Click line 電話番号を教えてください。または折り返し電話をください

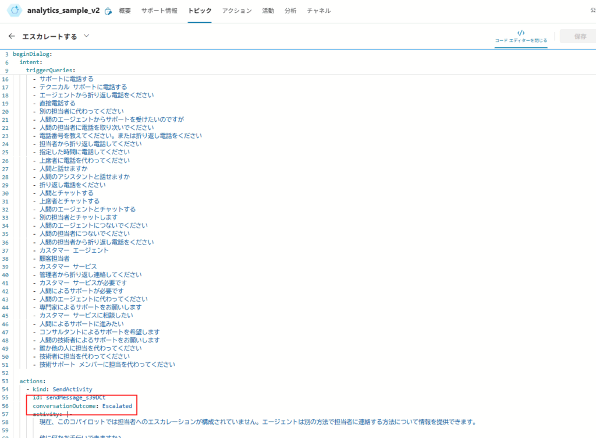point(120,136)
